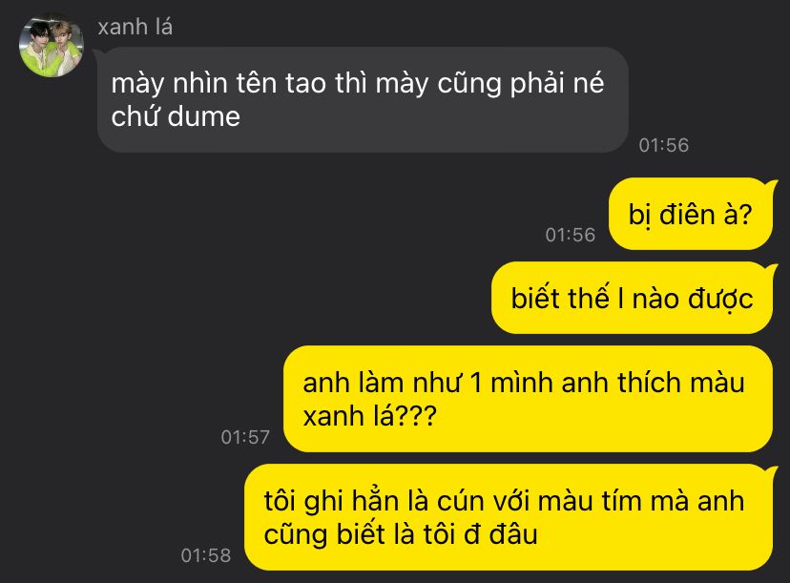Click the 01:57 timestamp
The width and height of the screenshot is (790, 583).
245,437
